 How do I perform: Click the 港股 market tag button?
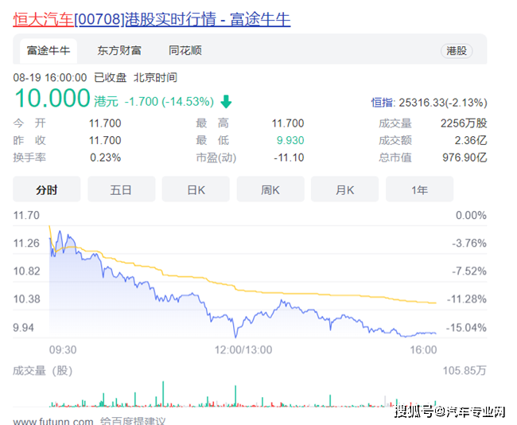457,51
